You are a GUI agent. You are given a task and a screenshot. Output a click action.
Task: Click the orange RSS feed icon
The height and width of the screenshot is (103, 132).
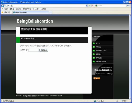point(97,78)
